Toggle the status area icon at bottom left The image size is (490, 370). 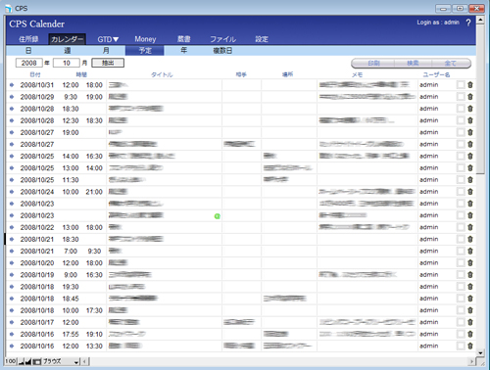[37, 361]
